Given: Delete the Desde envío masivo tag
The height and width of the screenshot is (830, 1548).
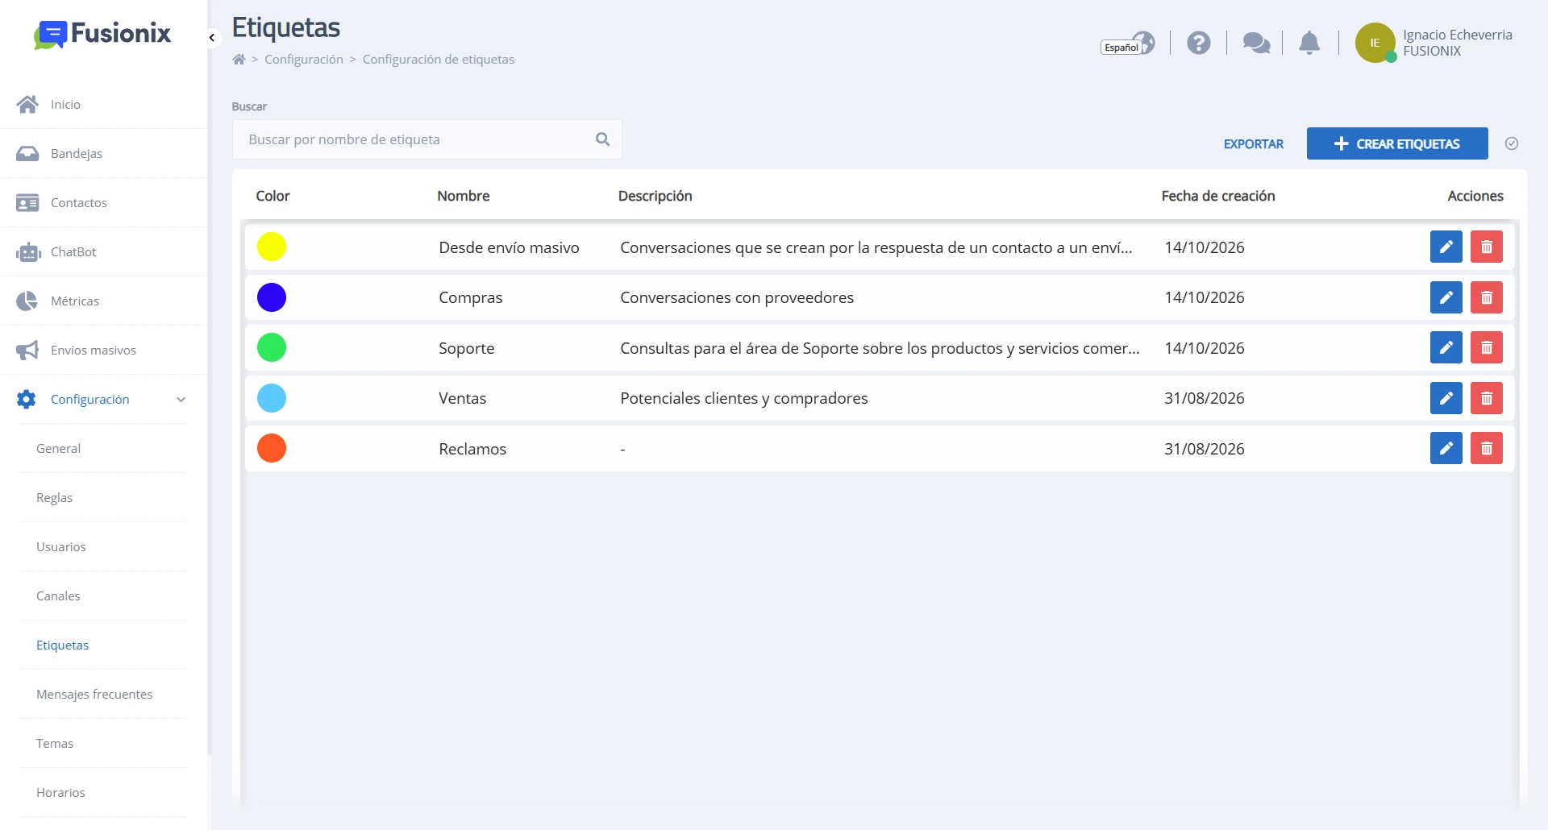Looking at the screenshot, I should click(1486, 247).
